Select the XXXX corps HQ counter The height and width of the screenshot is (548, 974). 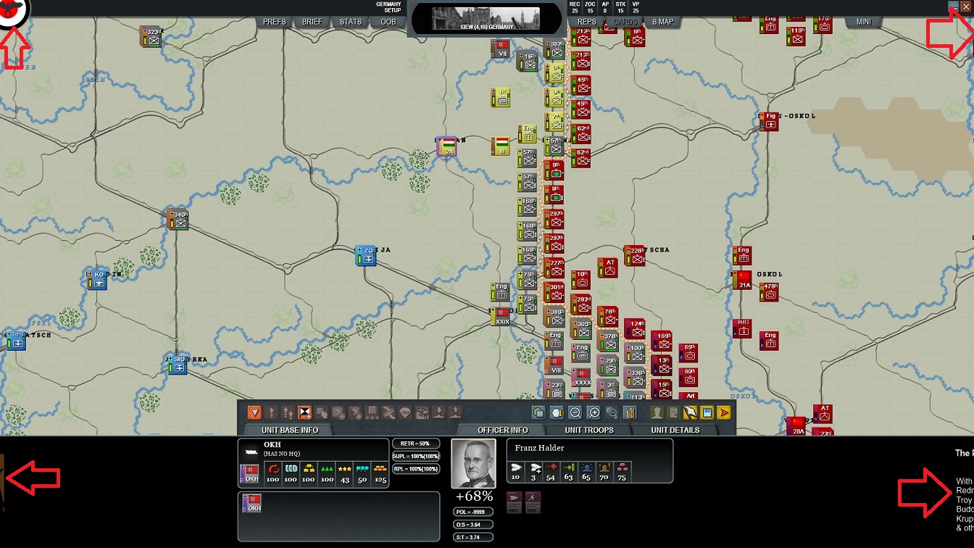tap(581, 378)
